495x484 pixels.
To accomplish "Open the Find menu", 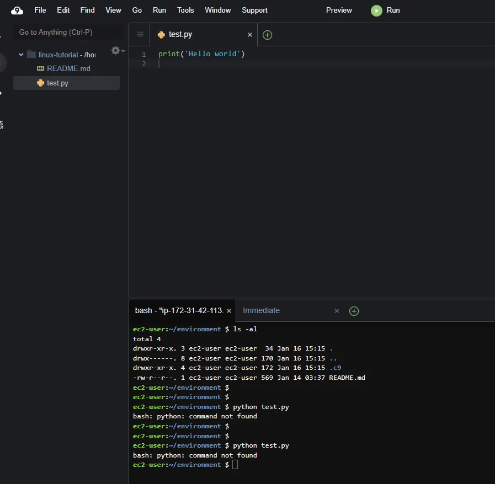I will click(x=87, y=10).
